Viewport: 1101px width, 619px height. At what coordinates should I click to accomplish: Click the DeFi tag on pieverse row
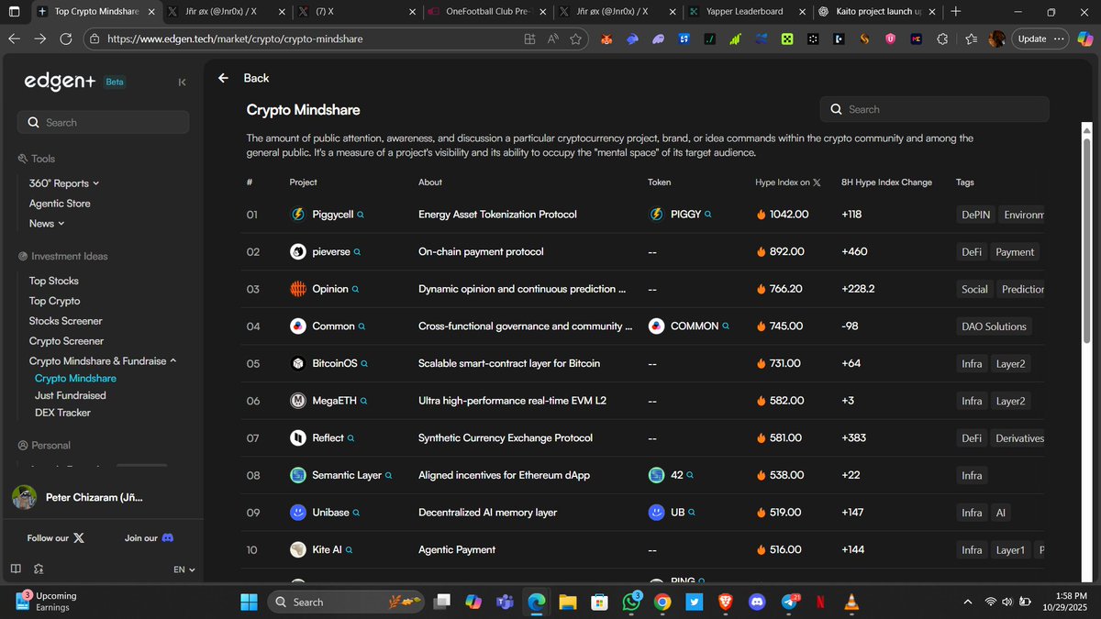972,252
